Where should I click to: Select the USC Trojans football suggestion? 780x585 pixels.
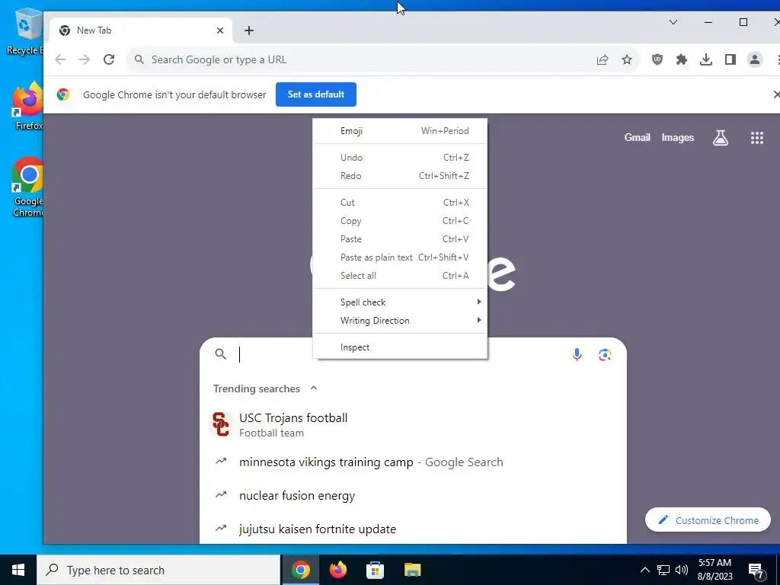pos(413,425)
